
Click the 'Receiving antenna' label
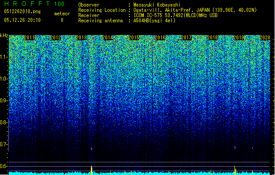(101, 21)
